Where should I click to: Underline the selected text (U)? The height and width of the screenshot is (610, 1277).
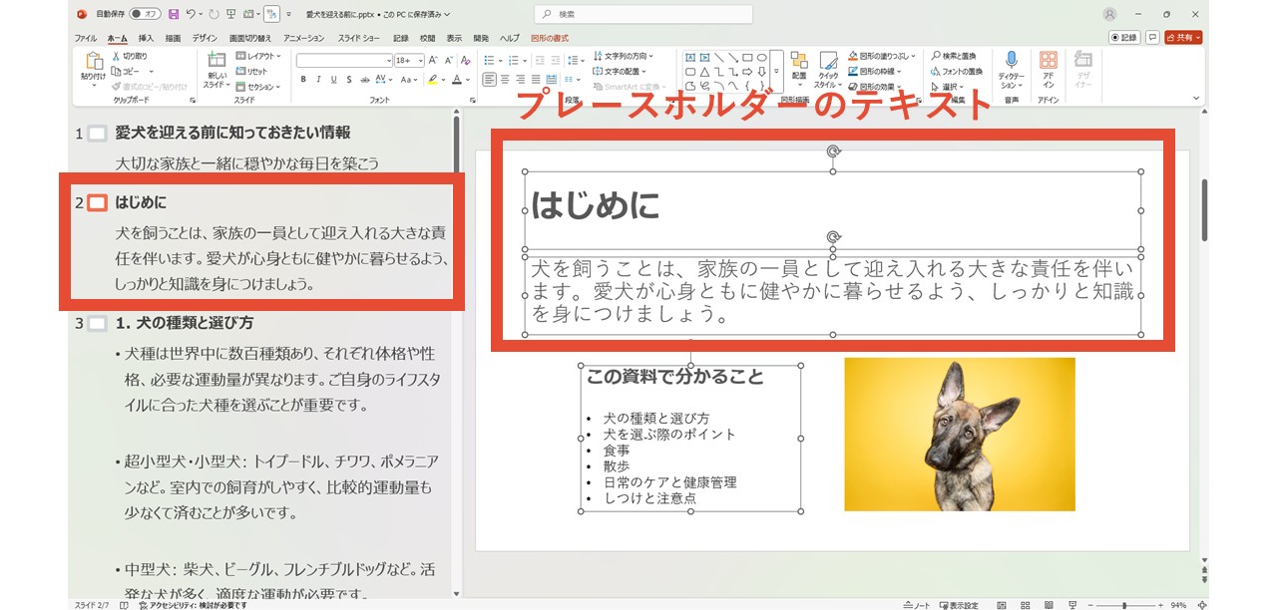(x=332, y=79)
